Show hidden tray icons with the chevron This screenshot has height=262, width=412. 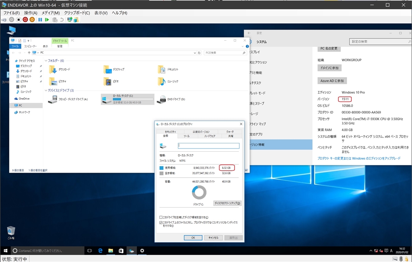[371, 251]
